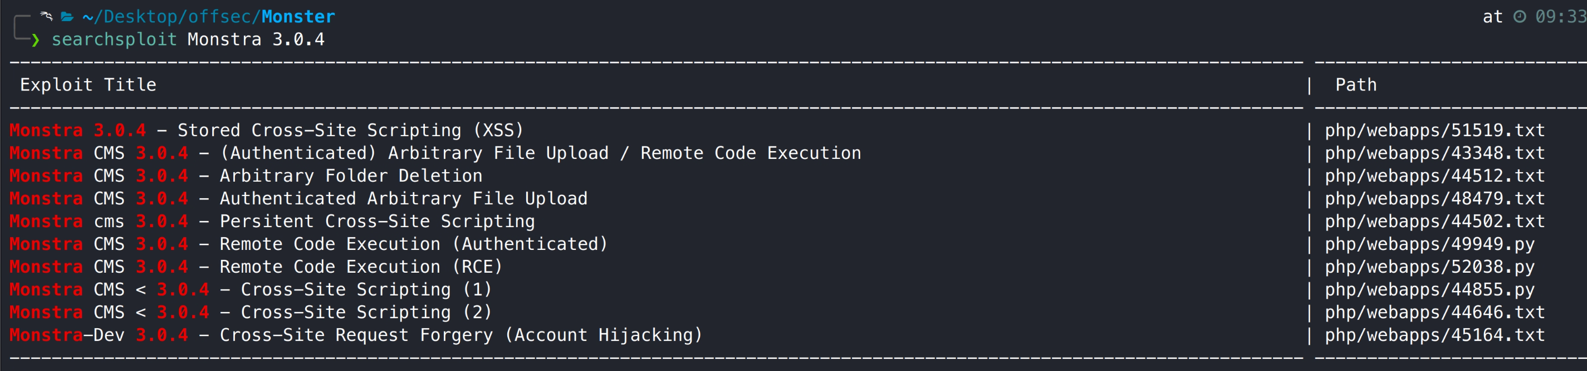The width and height of the screenshot is (1587, 371).
Task: Select the Arbitrary Folder Deletion exploit title
Action: (x=351, y=176)
